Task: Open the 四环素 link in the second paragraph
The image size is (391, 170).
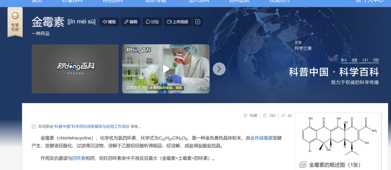Action: [79, 158]
